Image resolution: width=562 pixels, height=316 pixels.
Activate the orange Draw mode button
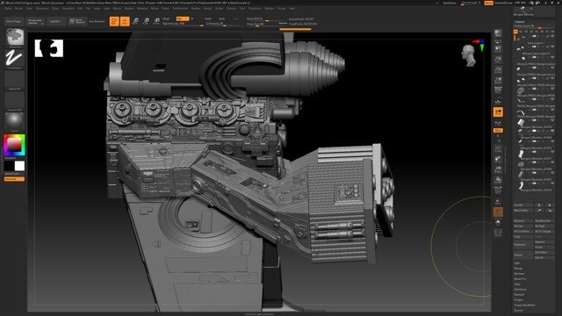point(125,21)
